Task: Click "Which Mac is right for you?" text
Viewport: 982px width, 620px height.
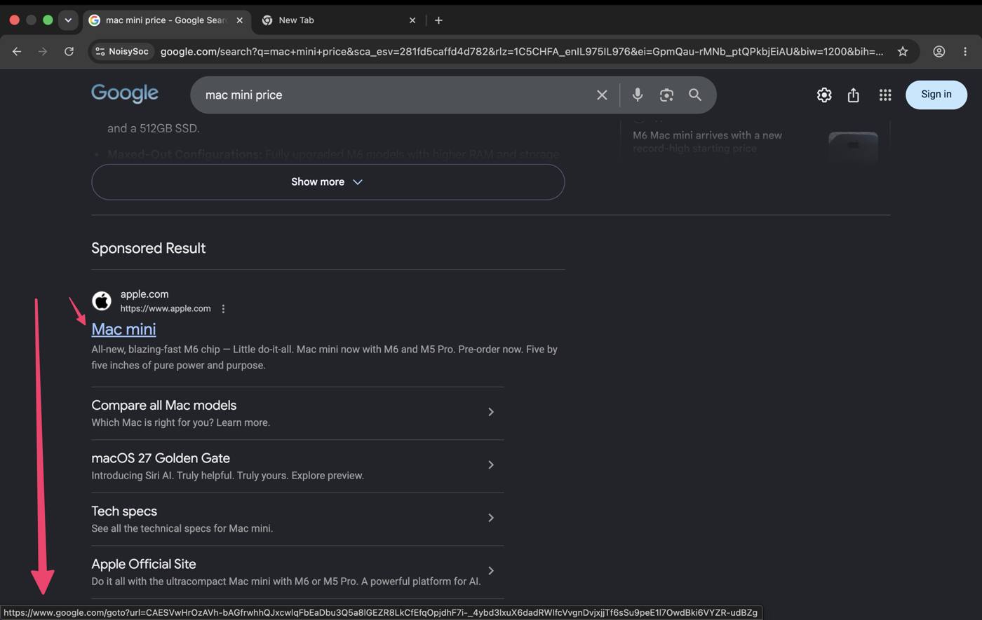Action: pyautogui.click(x=181, y=422)
